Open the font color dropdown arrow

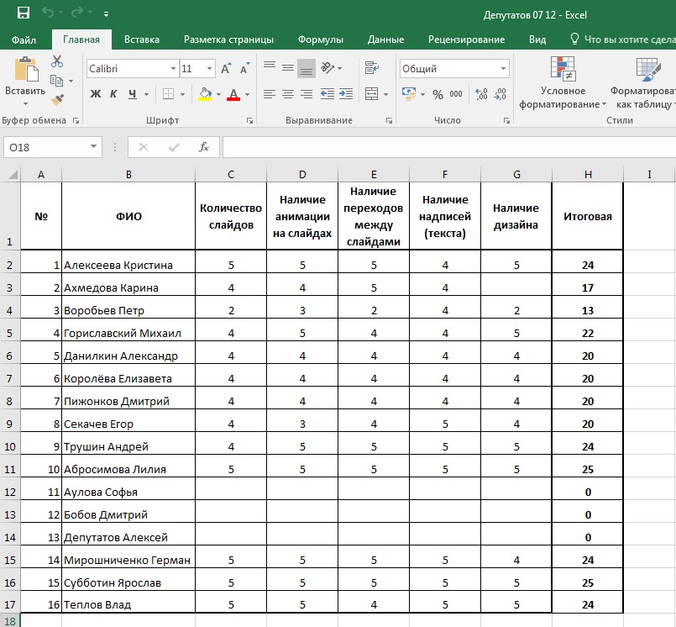(247, 94)
